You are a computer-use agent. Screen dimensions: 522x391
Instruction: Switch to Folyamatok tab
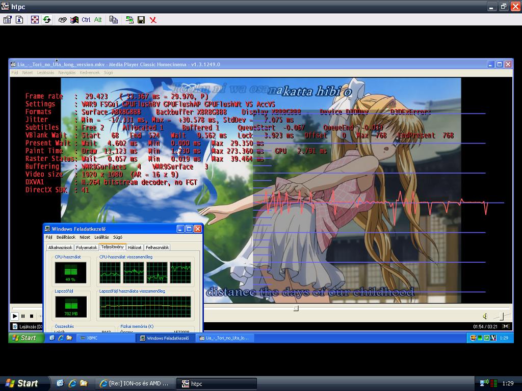[86, 247]
